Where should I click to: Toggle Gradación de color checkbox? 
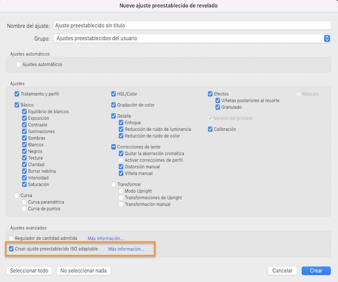(114, 105)
